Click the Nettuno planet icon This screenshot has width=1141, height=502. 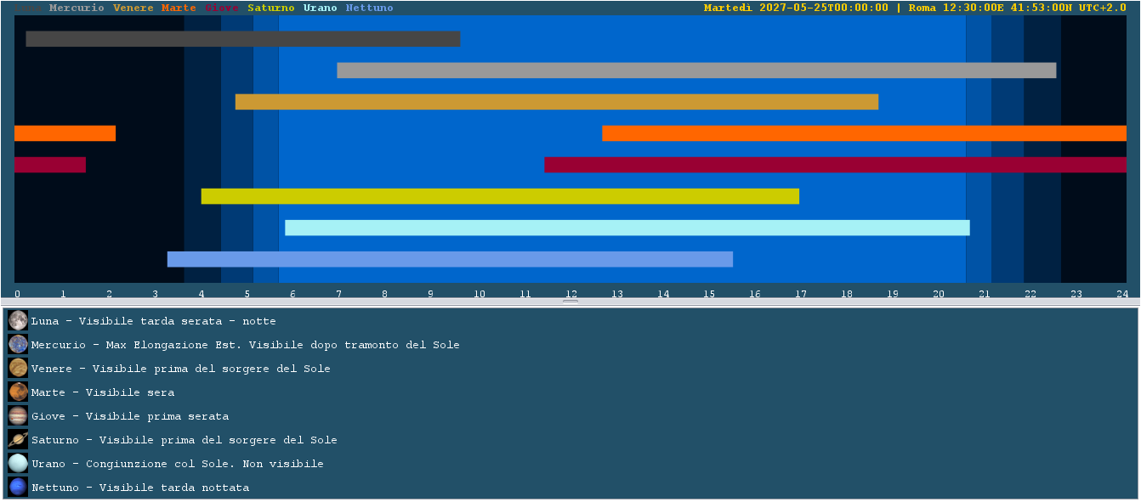pyautogui.click(x=18, y=487)
